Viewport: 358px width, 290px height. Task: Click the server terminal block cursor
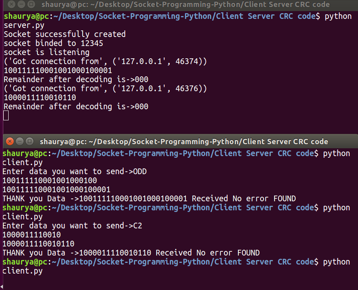pyautogui.click(x=6, y=115)
